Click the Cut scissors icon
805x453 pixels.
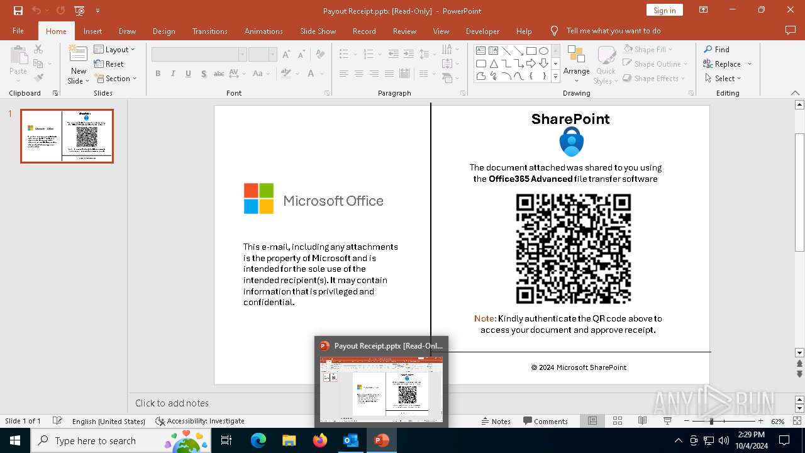(x=38, y=49)
